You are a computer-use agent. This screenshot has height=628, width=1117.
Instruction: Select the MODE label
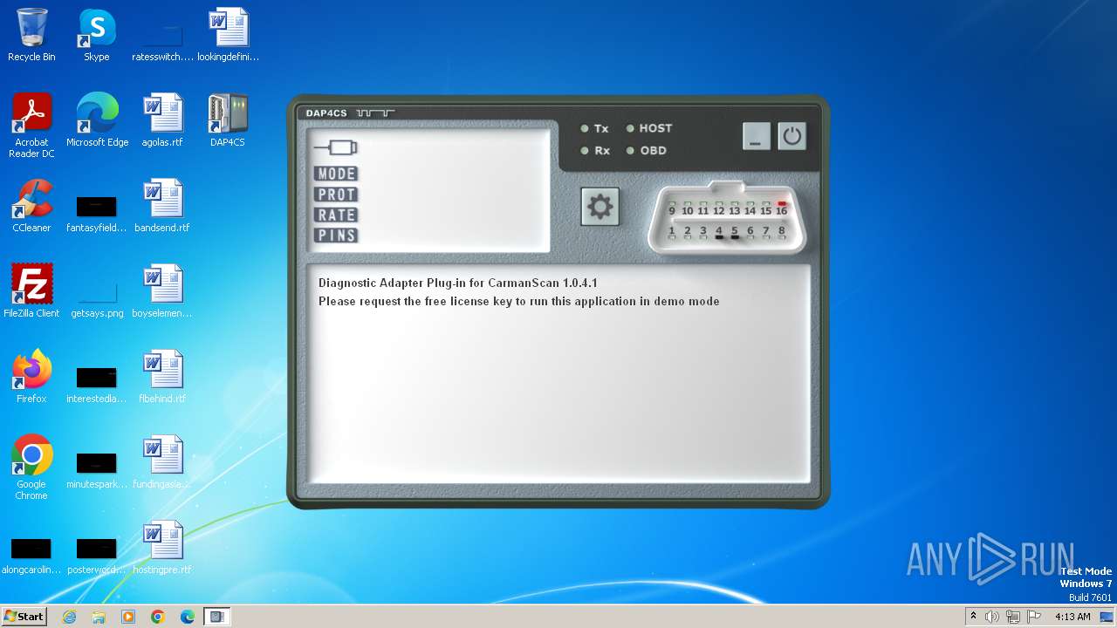(336, 174)
